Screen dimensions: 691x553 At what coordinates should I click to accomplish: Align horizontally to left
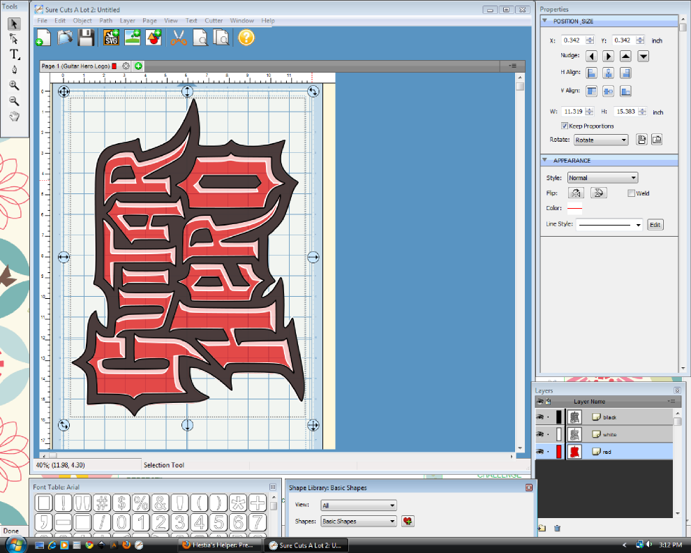coord(591,73)
